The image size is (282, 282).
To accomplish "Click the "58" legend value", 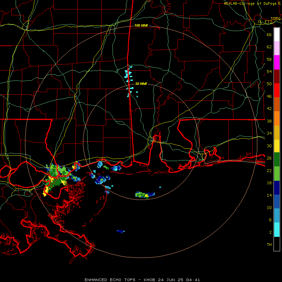I will tap(269, 59).
